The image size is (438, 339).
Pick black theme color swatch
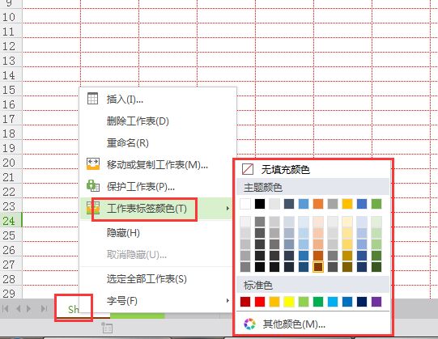[x=260, y=204]
